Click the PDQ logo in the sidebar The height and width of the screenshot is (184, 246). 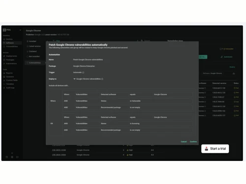click(6, 30)
